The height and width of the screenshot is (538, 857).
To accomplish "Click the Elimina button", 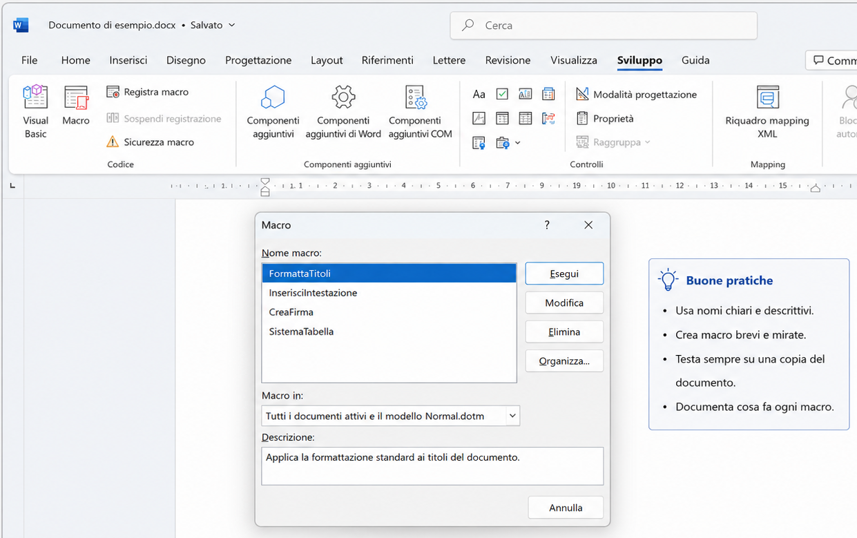I will 564,332.
